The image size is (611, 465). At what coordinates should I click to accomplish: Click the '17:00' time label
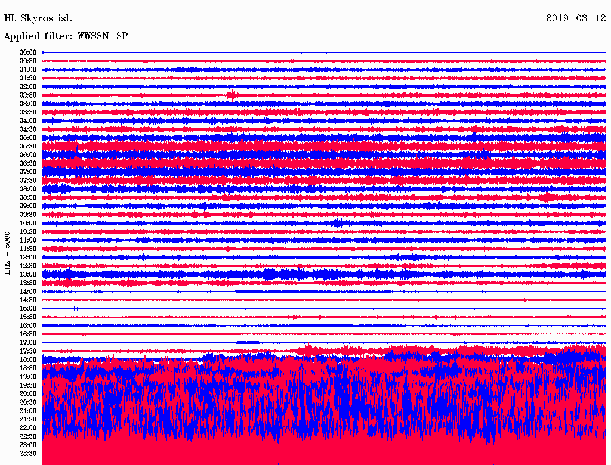(x=28, y=342)
